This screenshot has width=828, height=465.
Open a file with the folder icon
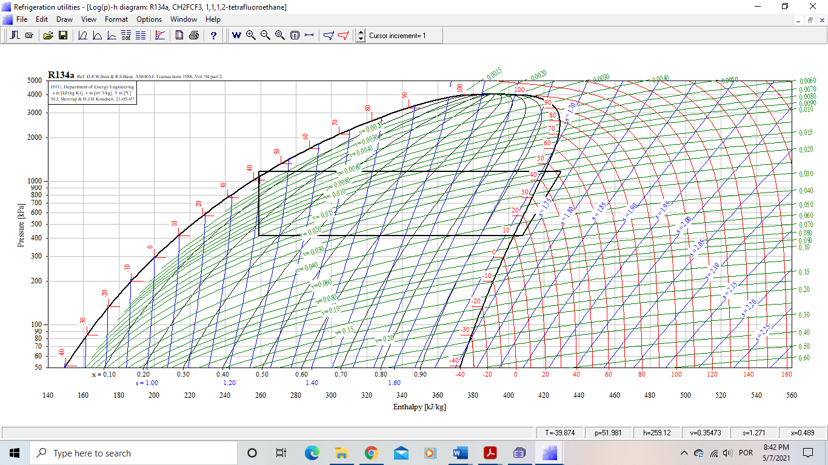click(49, 36)
